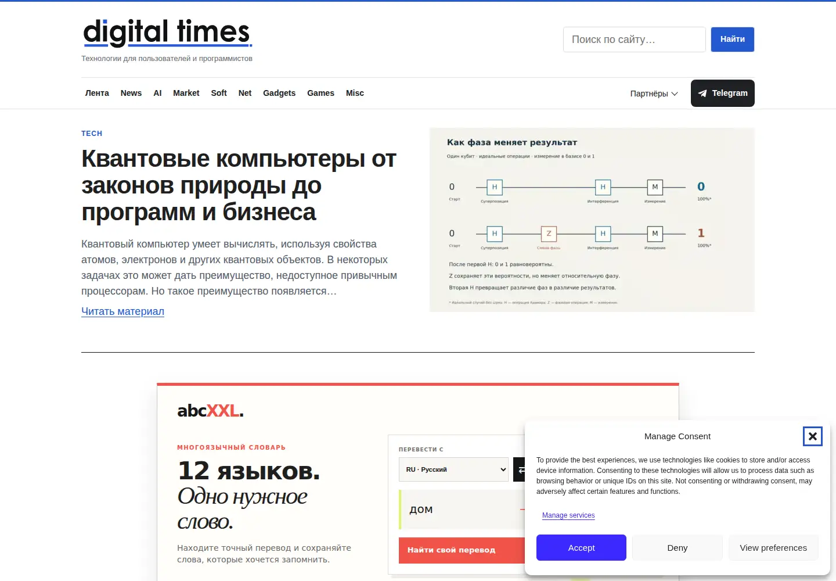This screenshot has height=581, width=836.
Task: Click the дом word input field
Action: (462, 510)
